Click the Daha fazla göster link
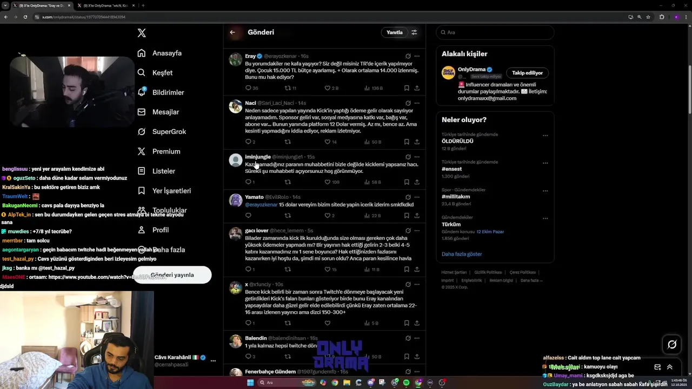Screen dimensions: 692x389 pyautogui.click(x=462, y=254)
